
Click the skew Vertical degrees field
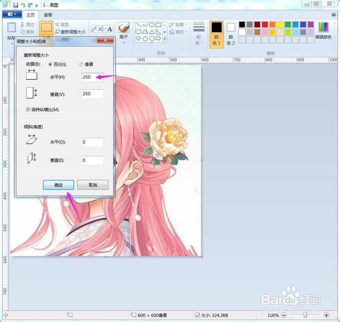point(92,160)
